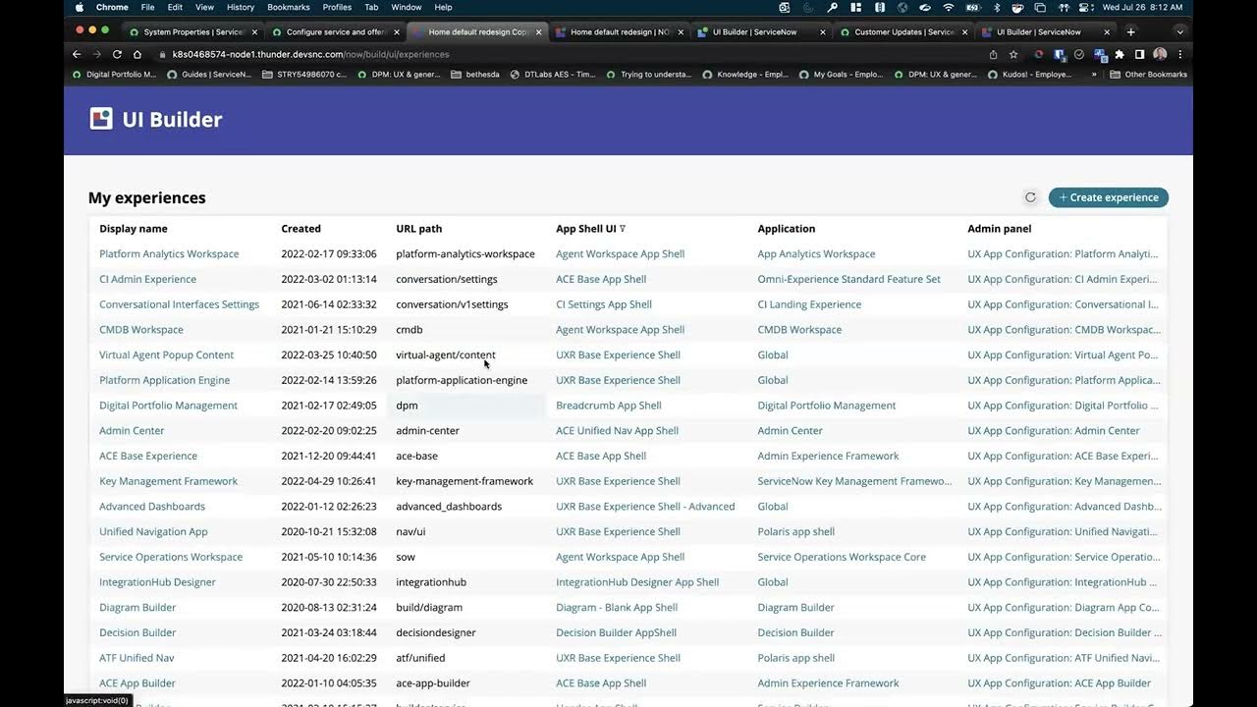The image size is (1257, 707).
Task: Open macOS Wi-Fi status menu
Action: (x=948, y=7)
